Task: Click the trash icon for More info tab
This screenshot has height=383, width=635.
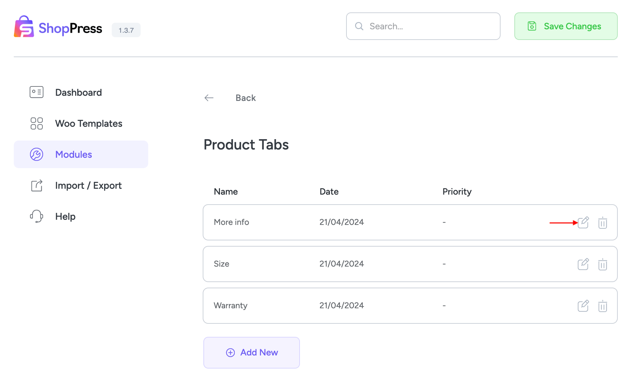Action: pos(603,222)
